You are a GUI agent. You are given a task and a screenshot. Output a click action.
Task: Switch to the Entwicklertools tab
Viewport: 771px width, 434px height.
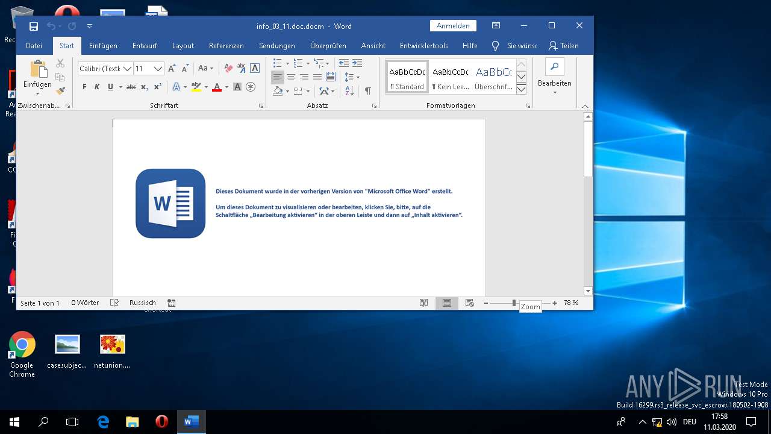click(x=424, y=46)
